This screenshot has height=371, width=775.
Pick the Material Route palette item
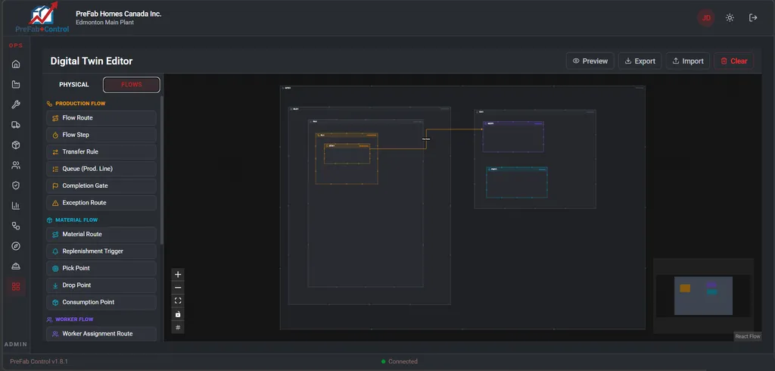101,234
